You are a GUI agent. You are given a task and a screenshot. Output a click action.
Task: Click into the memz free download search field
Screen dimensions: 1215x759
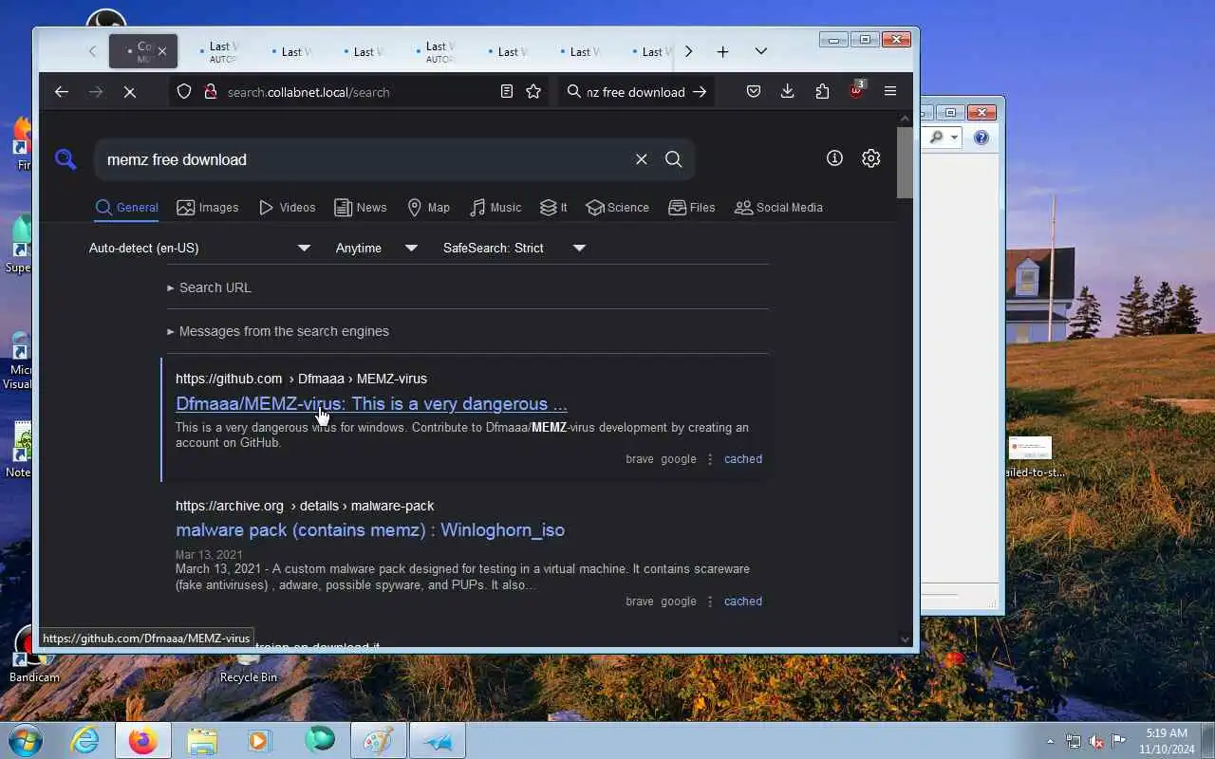(x=365, y=159)
